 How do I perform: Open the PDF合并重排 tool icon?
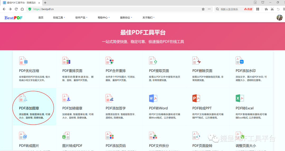110,61
